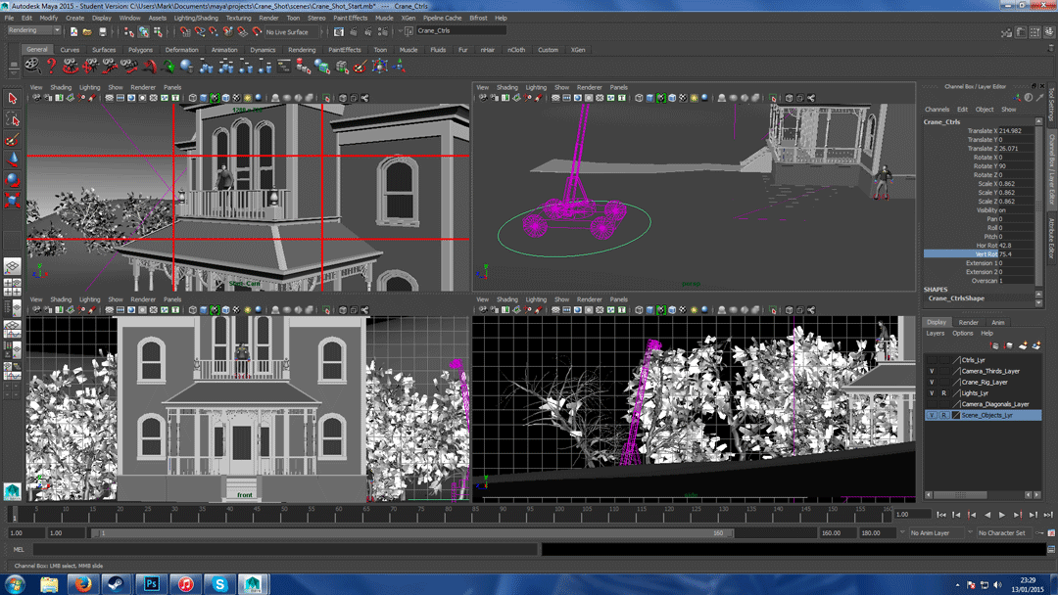Toggle the R renderable flag on Scene_Objects_Lyr
1058x595 pixels.
click(943, 415)
